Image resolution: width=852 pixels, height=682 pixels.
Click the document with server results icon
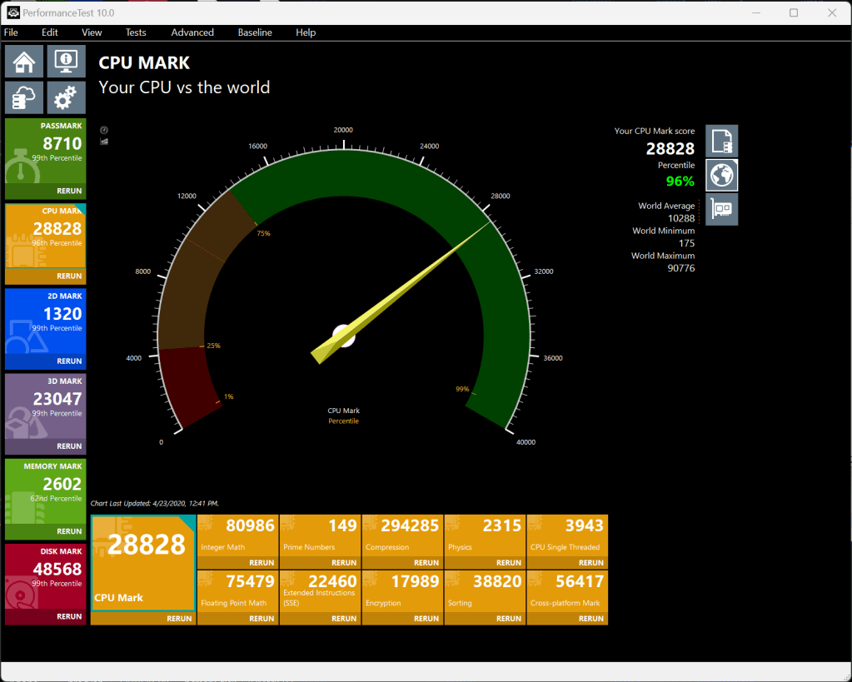tap(721, 141)
